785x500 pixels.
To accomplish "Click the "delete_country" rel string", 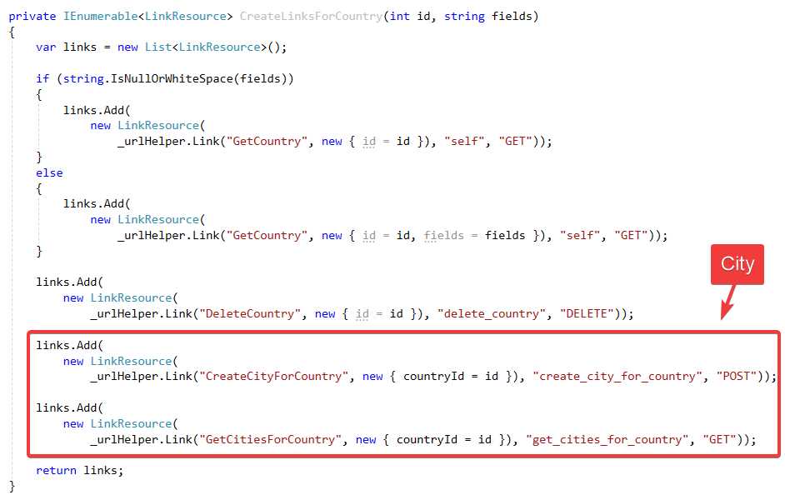I will click(491, 314).
